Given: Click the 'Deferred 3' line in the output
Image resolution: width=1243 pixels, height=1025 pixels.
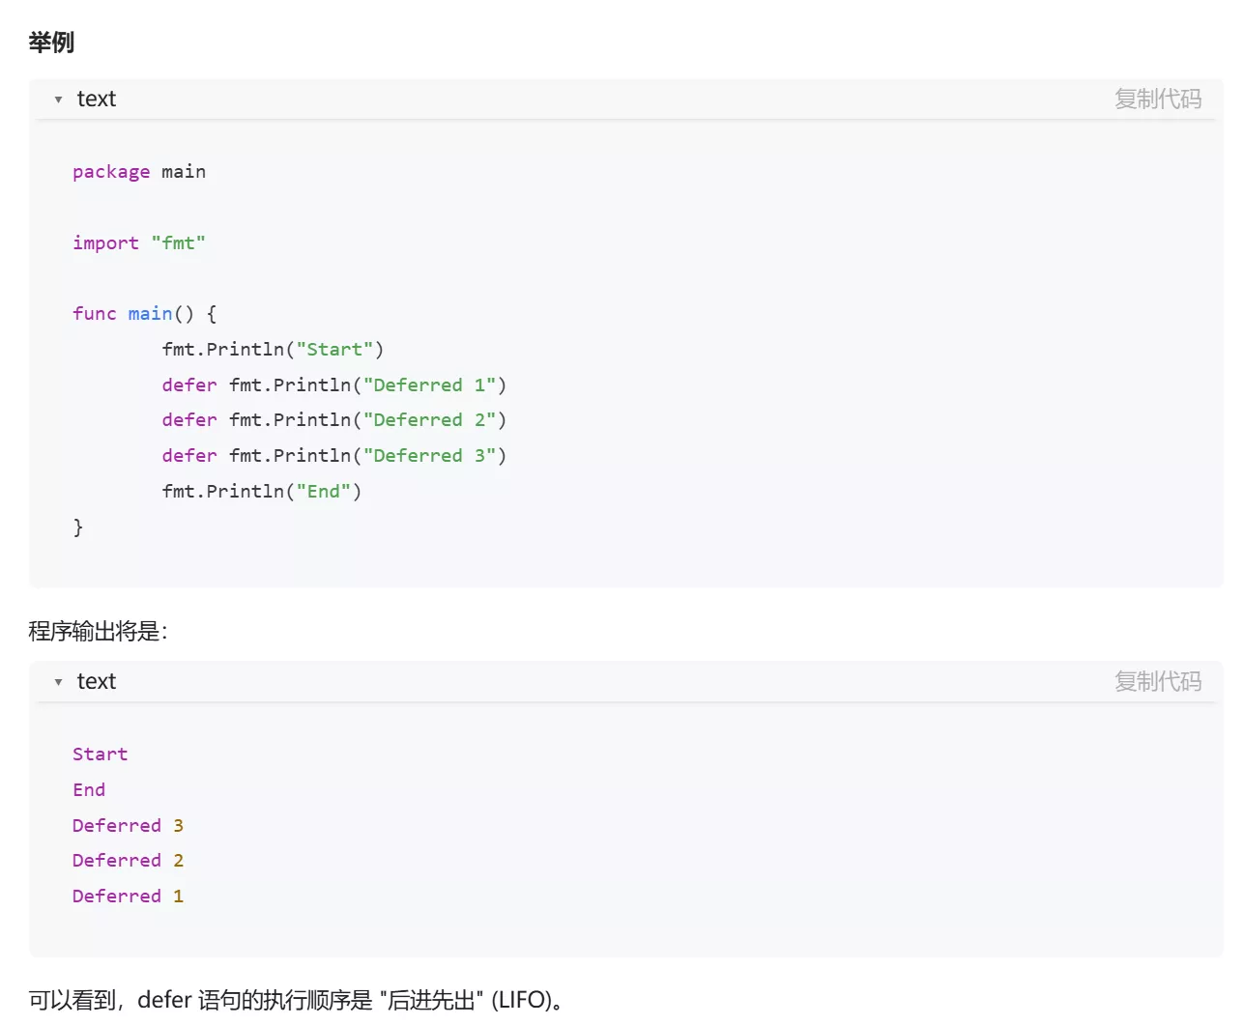Looking at the screenshot, I should [x=128, y=826].
